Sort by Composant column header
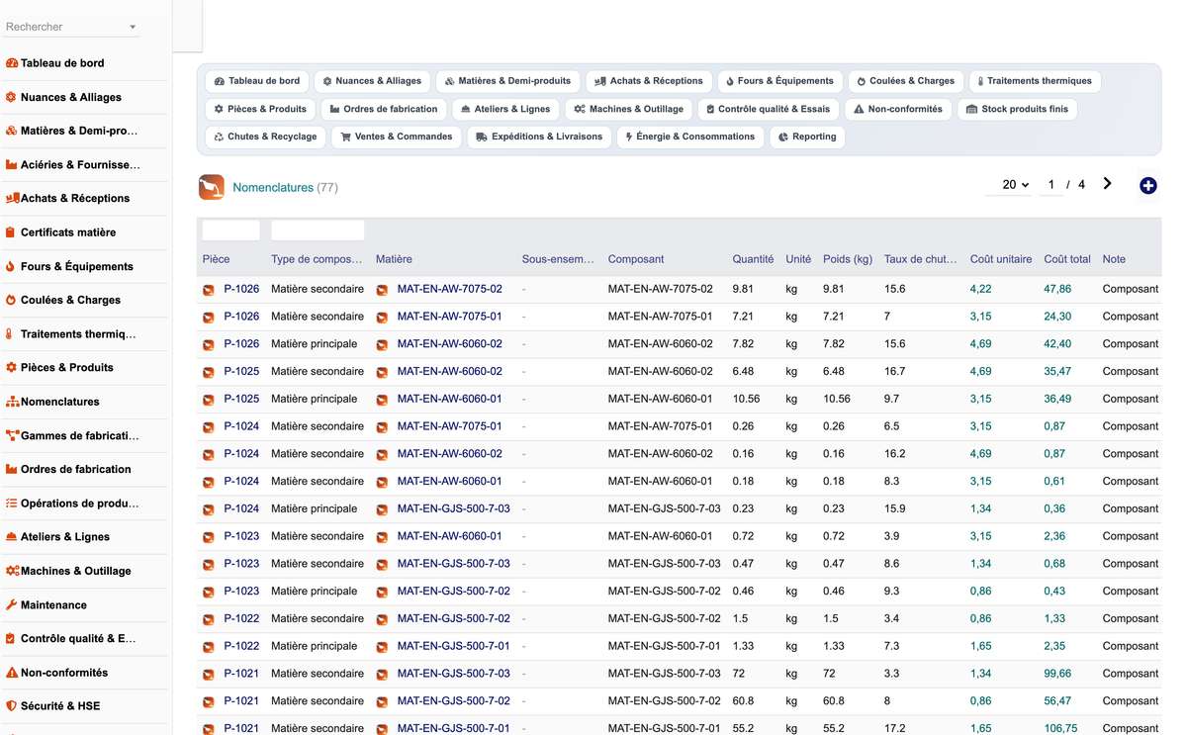The height and width of the screenshot is (735, 1187). (636, 259)
